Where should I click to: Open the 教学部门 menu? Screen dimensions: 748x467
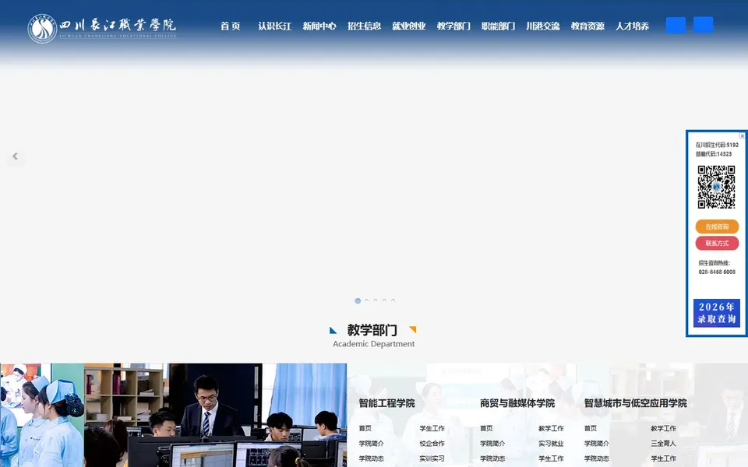[x=453, y=26]
